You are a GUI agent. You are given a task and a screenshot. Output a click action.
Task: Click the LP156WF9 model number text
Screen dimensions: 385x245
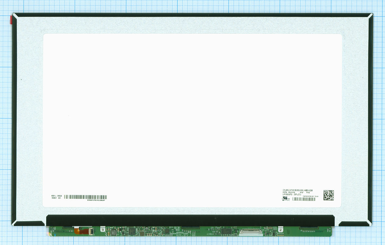coord(287,194)
